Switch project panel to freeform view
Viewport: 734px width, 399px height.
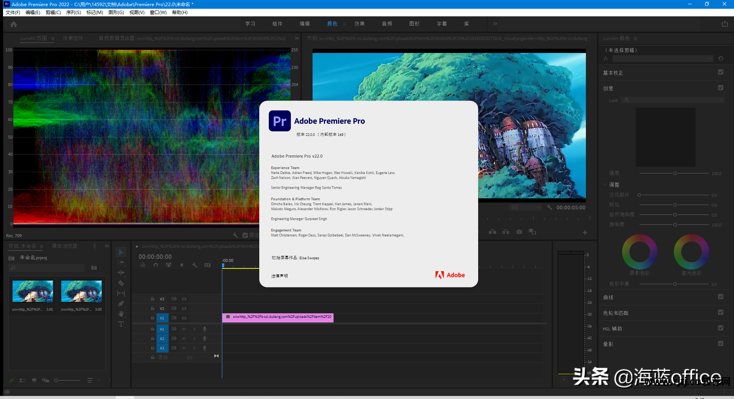coord(46,380)
